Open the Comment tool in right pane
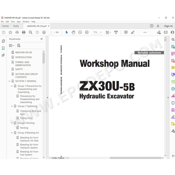Viewport: 175px width, 175px height. click(x=173, y=68)
